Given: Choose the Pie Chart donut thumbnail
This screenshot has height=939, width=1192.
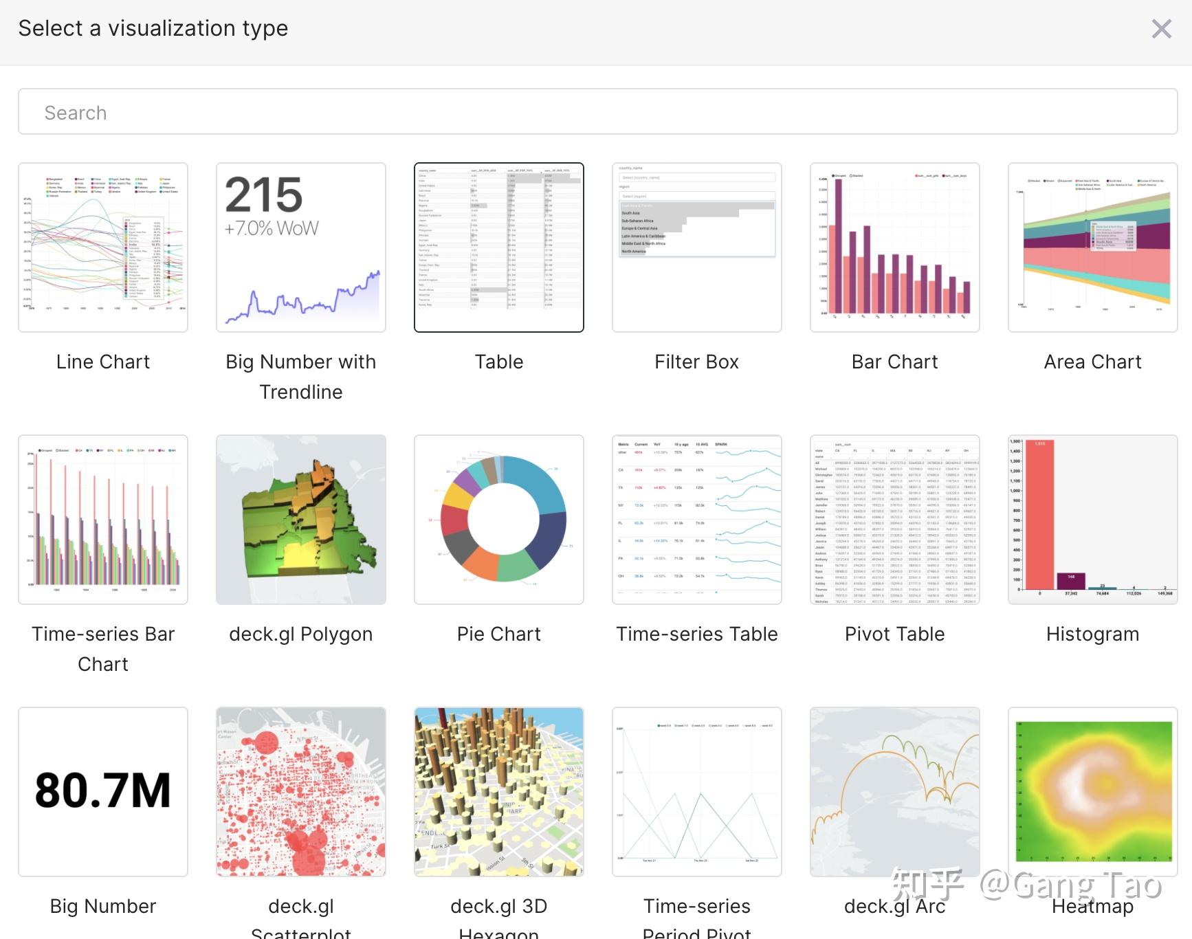Looking at the screenshot, I should (499, 520).
